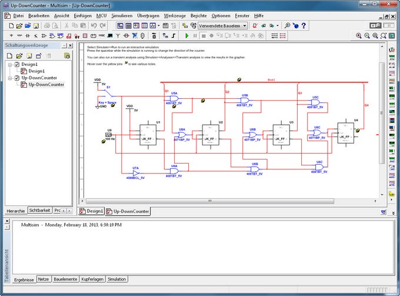
Task: Switch to the Sichtbarkeit panel tab
Action: click(39, 210)
